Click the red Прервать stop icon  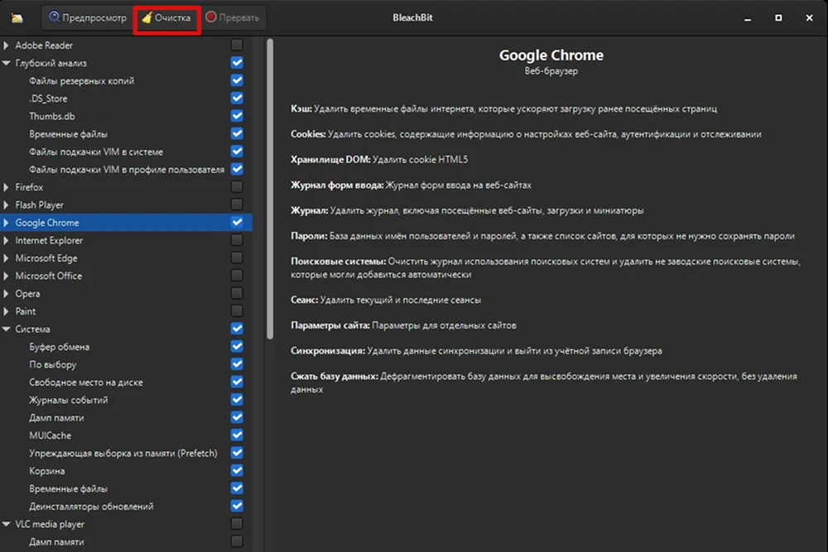tap(211, 17)
